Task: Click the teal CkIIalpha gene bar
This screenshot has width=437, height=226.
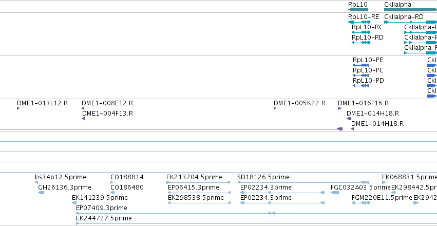Action: point(410,10)
